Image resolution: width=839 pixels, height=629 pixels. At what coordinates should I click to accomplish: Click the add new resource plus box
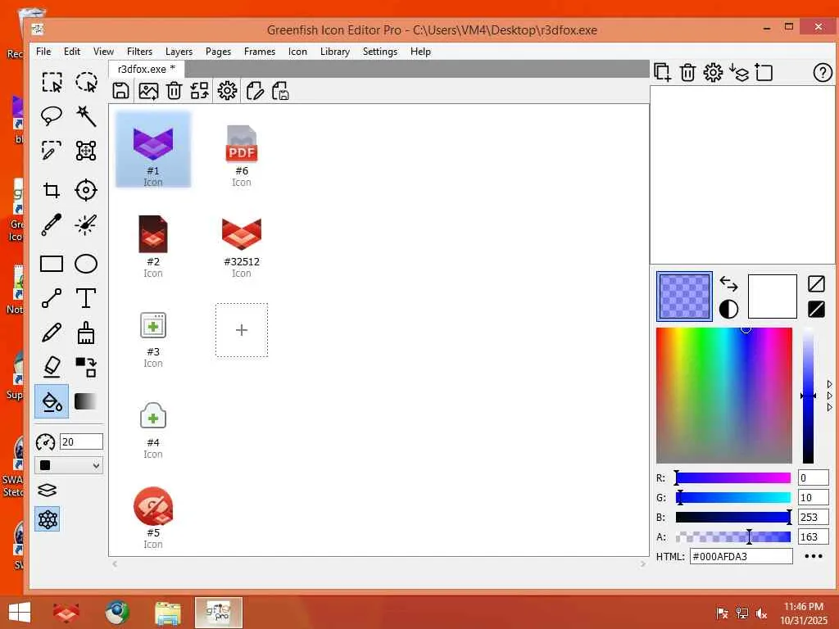click(242, 330)
